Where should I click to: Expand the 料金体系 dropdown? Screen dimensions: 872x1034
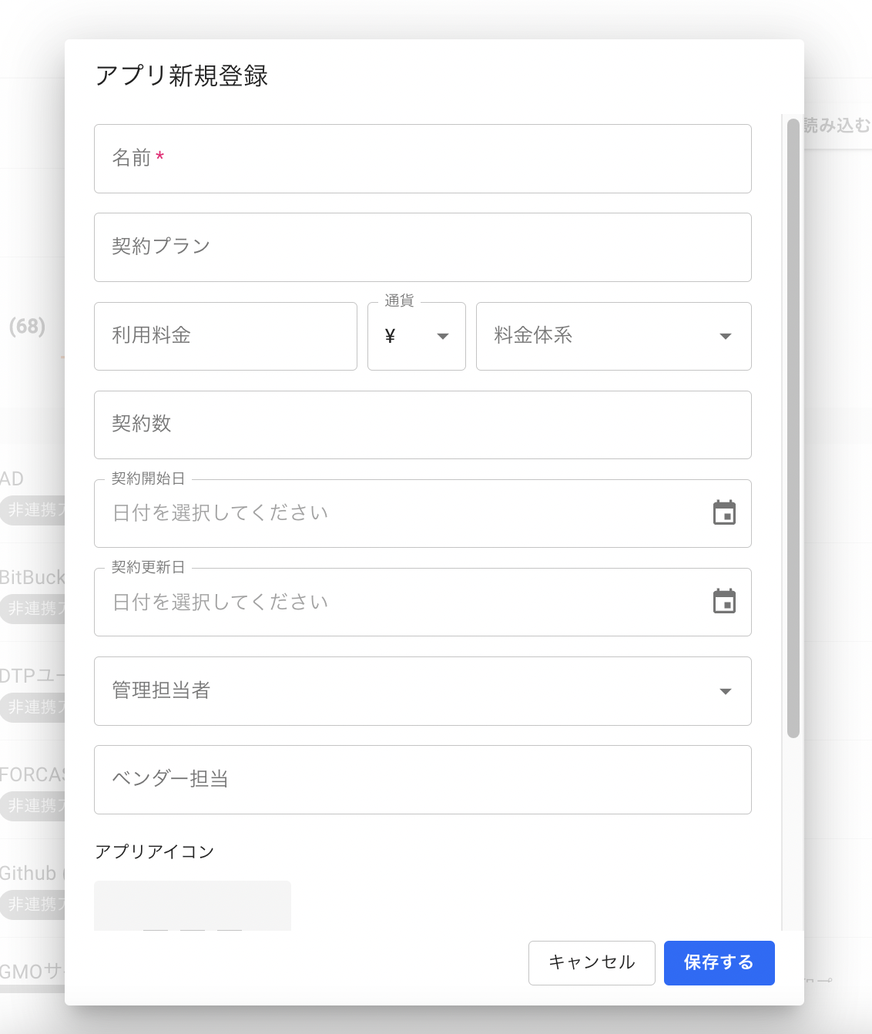tap(613, 337)
